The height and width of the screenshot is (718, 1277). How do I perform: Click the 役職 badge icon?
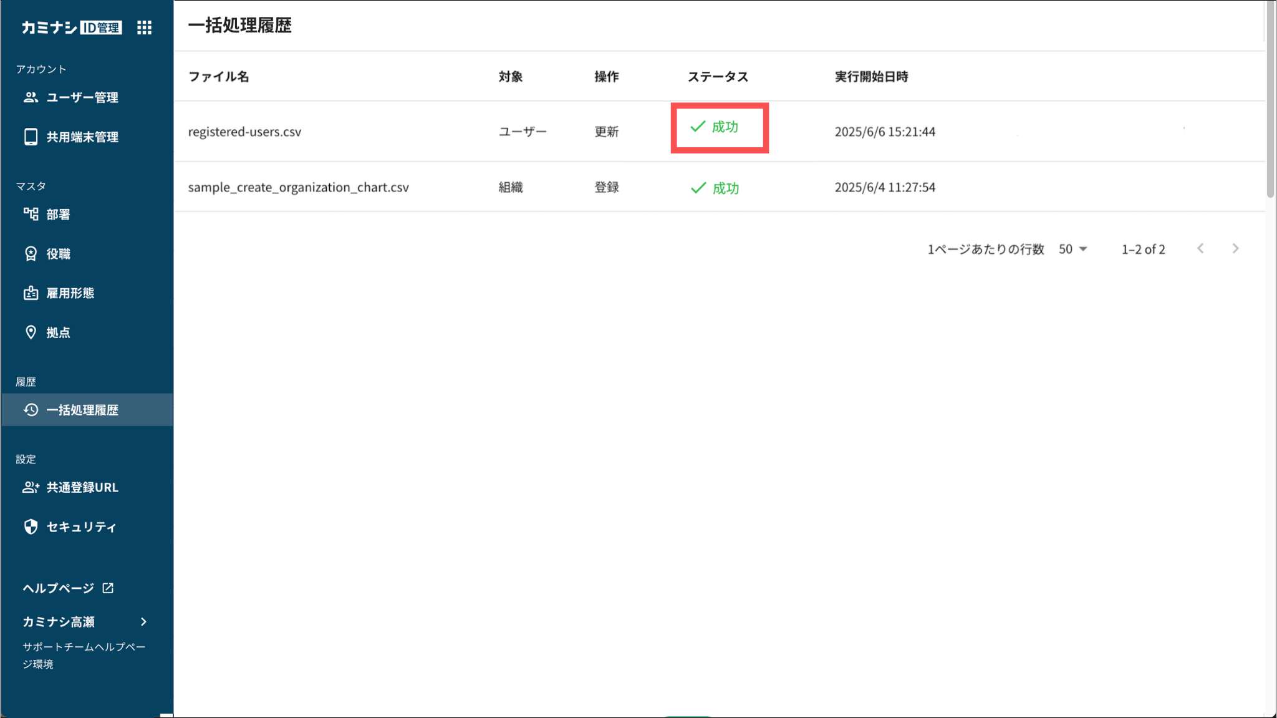31,253
